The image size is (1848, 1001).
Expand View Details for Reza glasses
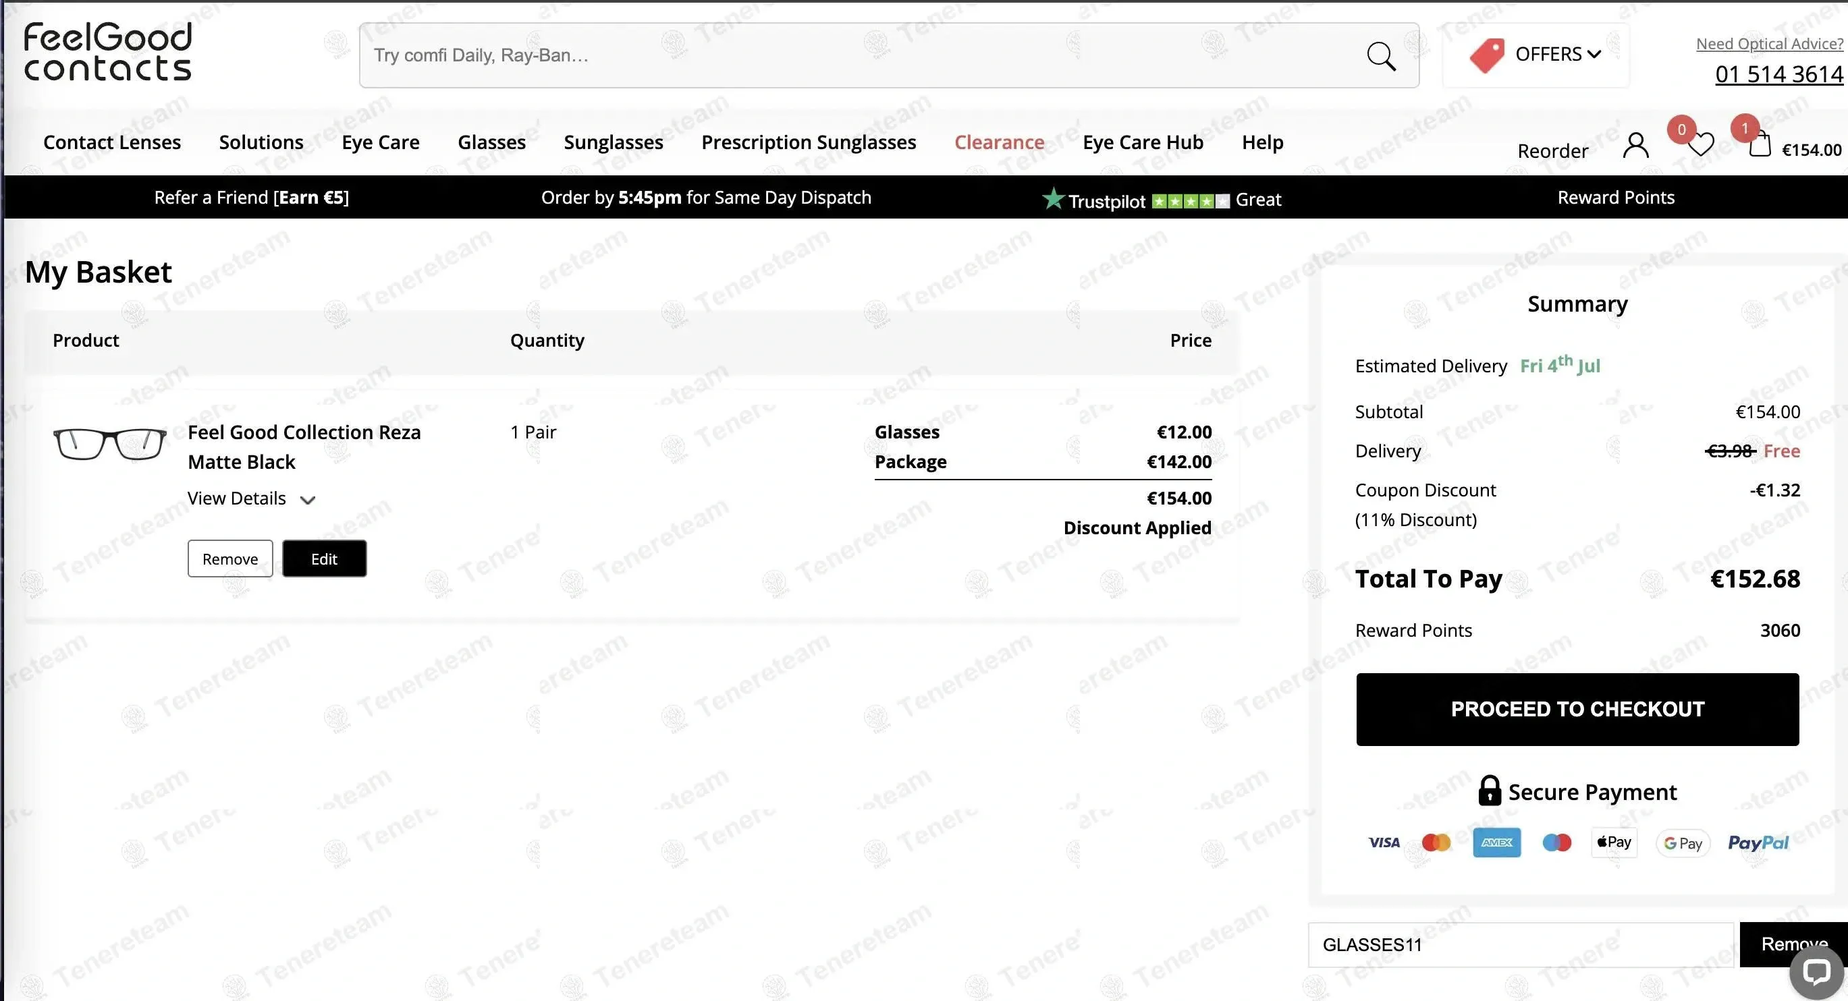pyautogui.click(x=251, y=498)
